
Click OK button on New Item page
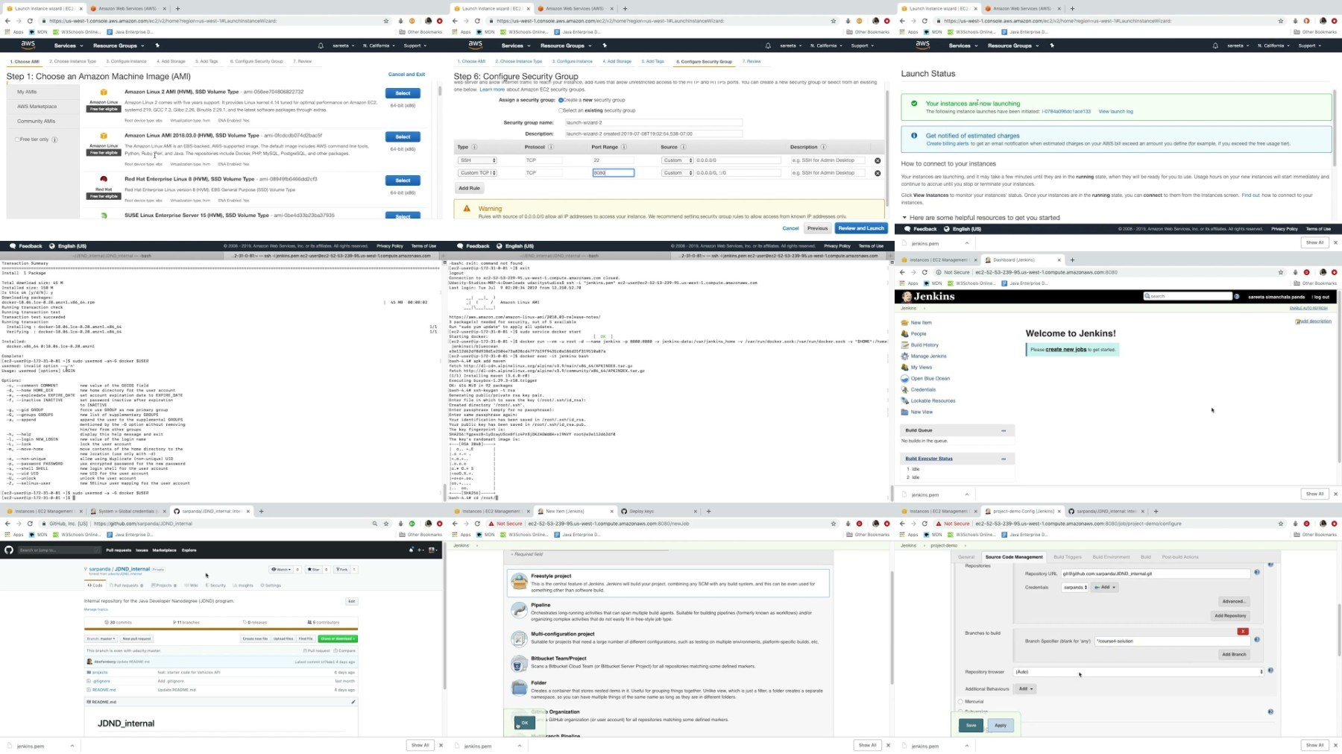click(x=524, y=723)
